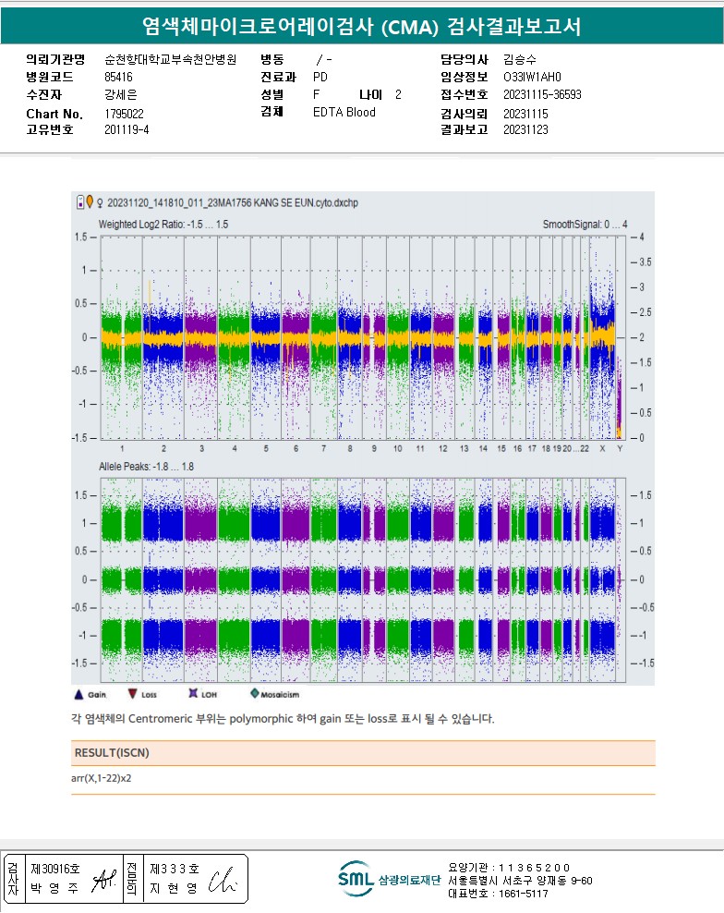
Task: Click the teal Mosaicism diamond icon
Action: [x=254, y=693]
